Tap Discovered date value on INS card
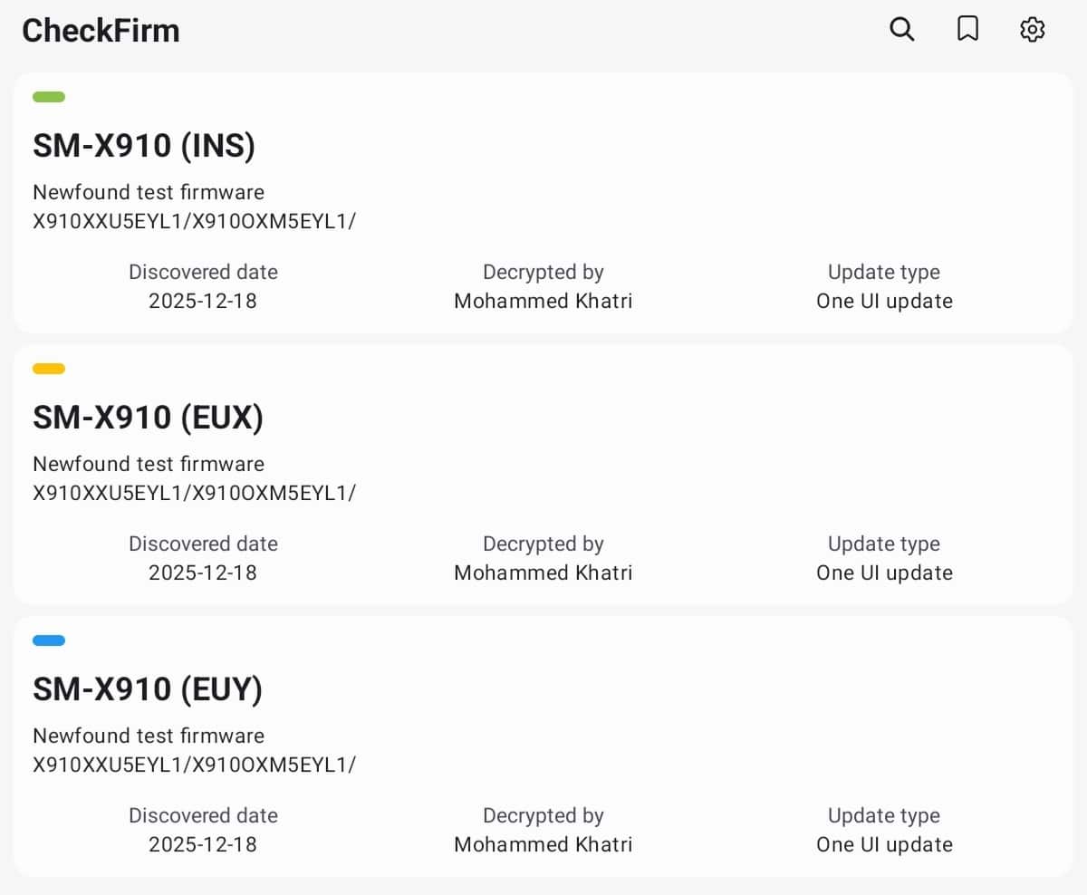 [203, 301]
